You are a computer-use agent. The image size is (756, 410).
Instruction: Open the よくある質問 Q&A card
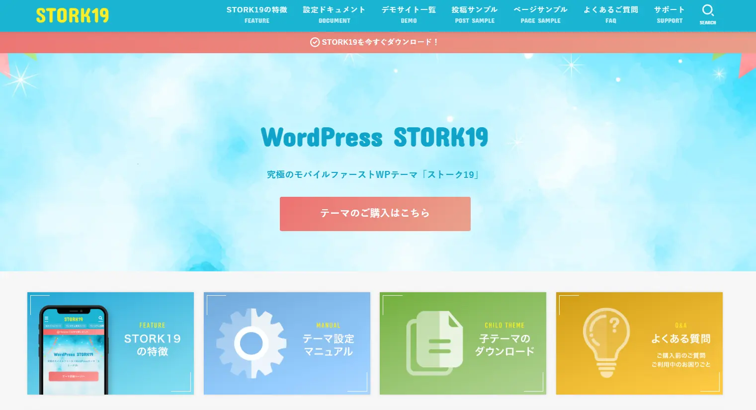point(639,343)
